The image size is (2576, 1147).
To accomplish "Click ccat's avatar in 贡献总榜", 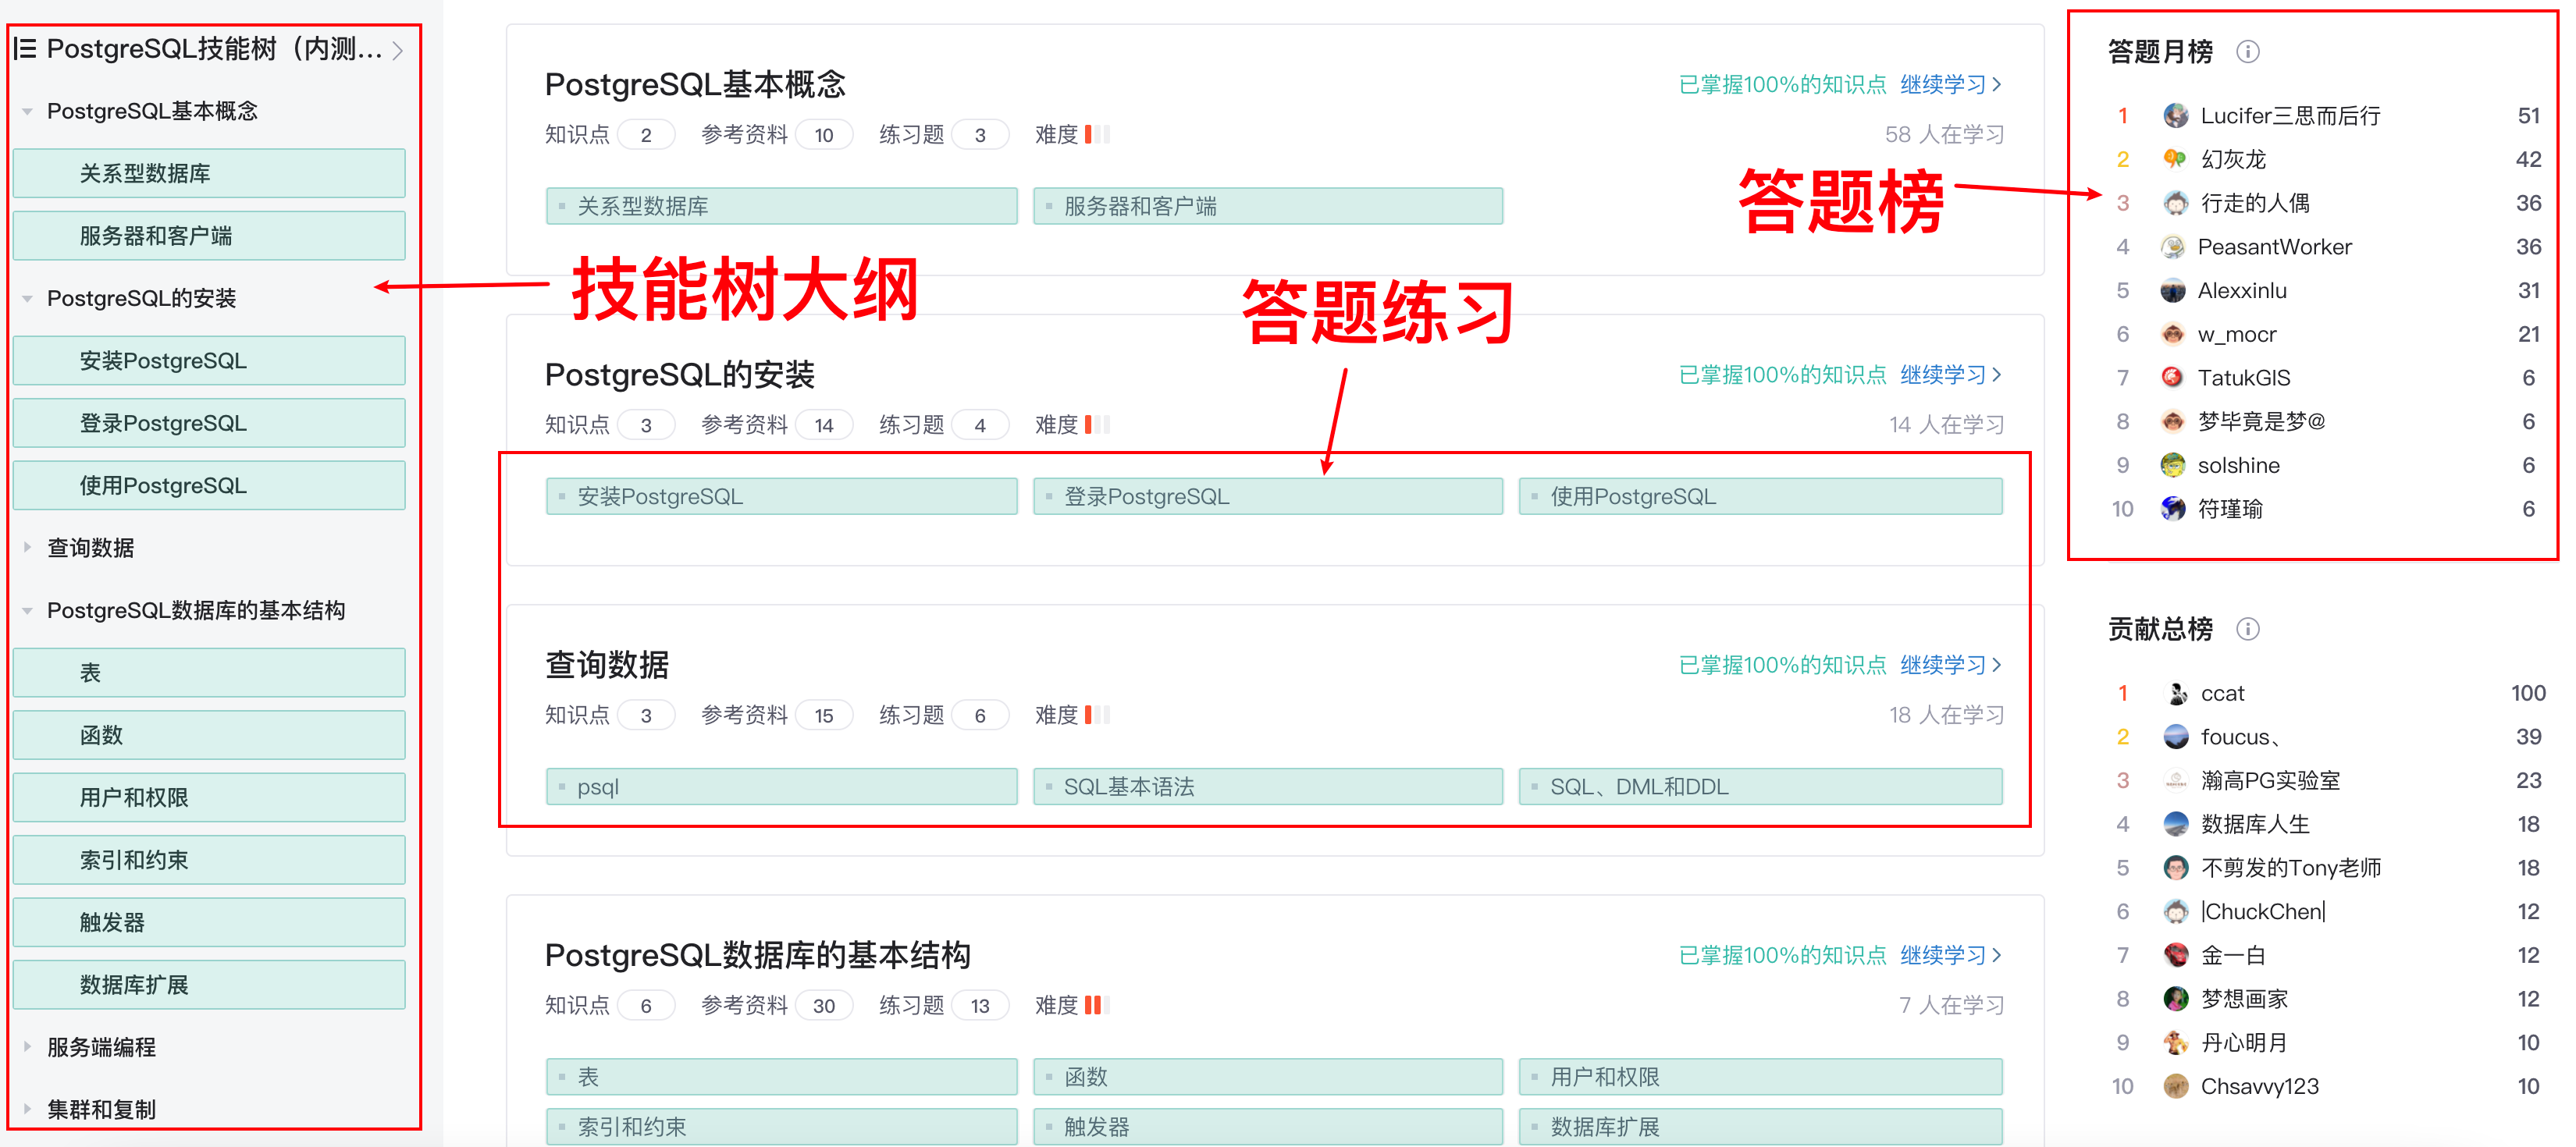I will coord(2176,693).
